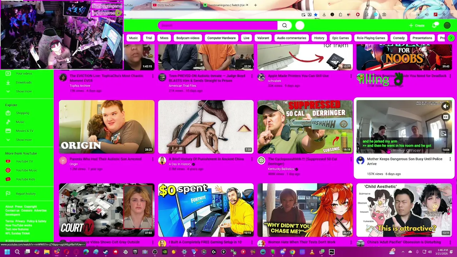Open File Explorer from taskbar
Viewport: 457px width, 257px height.
coord(46,252)
